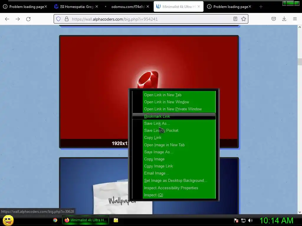
Task: Open the Downloads panel
Action: 284,19
